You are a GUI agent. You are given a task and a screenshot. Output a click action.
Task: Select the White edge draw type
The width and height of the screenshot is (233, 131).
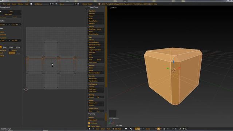(x=18, y=47)
